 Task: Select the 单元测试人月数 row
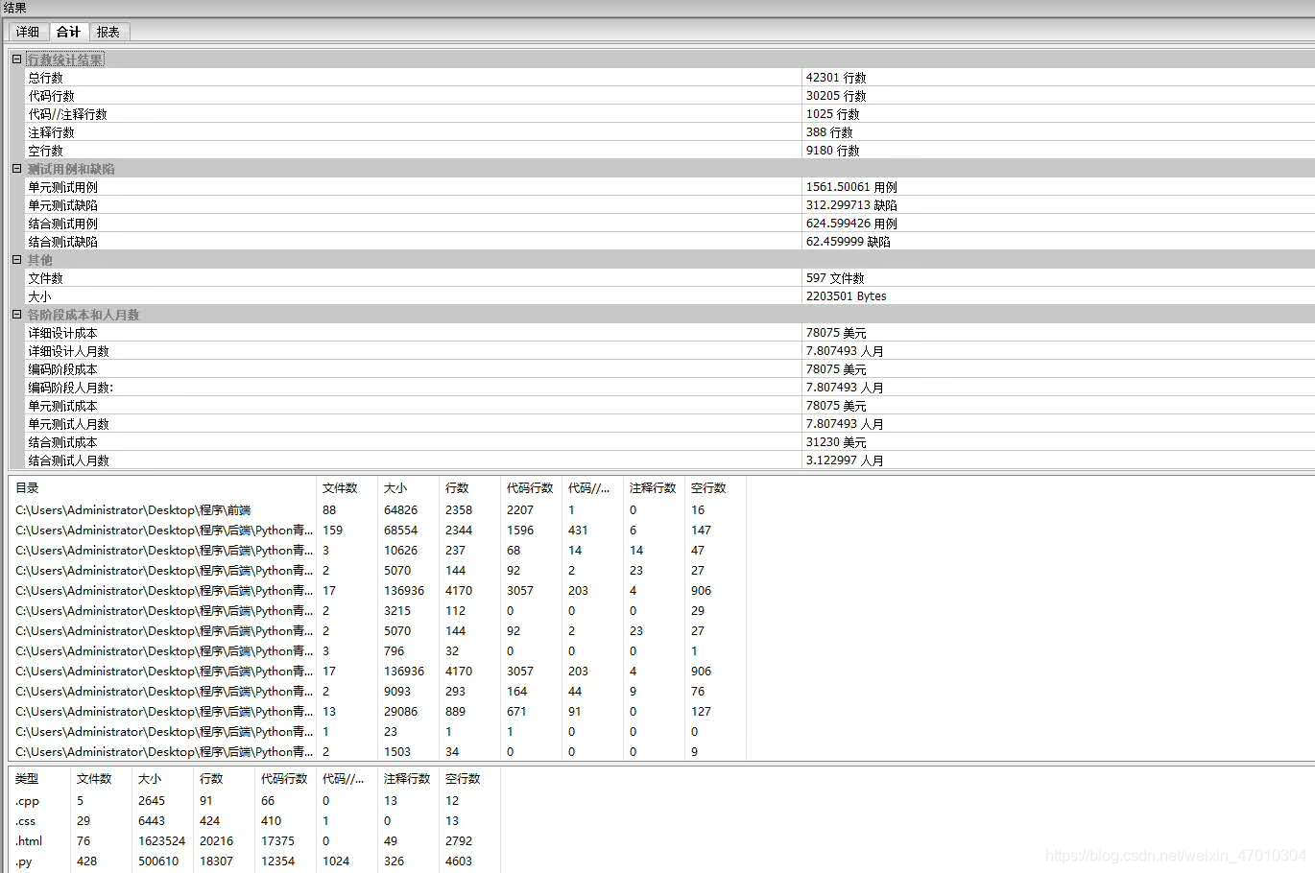point(669,424)
